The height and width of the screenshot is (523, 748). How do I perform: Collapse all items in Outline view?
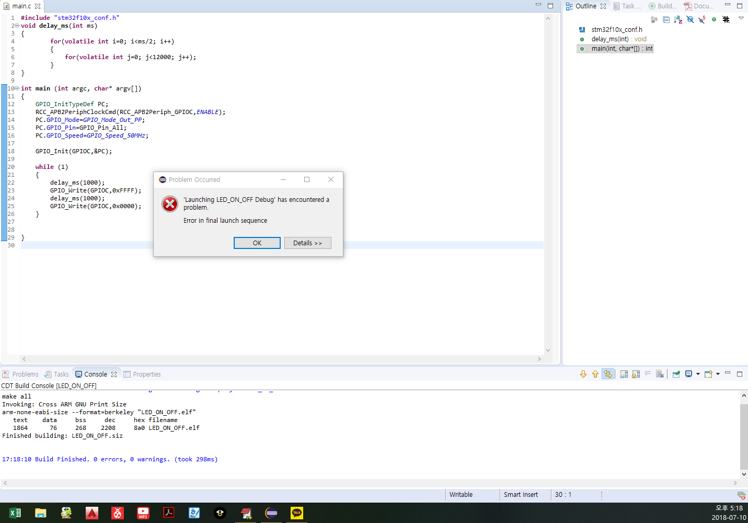[x=666, y=19]
